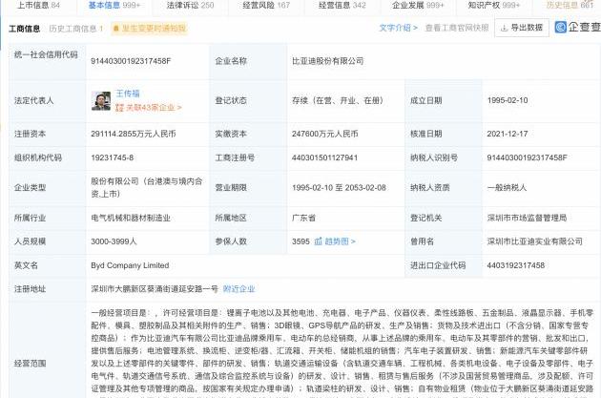Open the 文字介绍 link
This screenshot has height=398, width=601.
tap(398, 28)
